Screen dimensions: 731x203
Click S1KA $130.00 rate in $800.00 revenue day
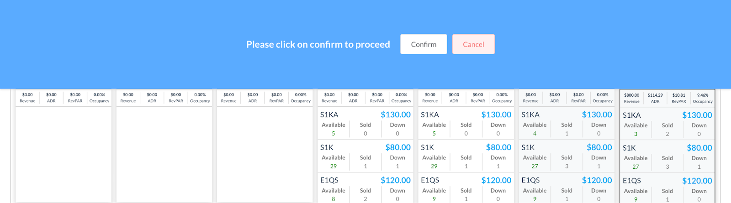697,115
